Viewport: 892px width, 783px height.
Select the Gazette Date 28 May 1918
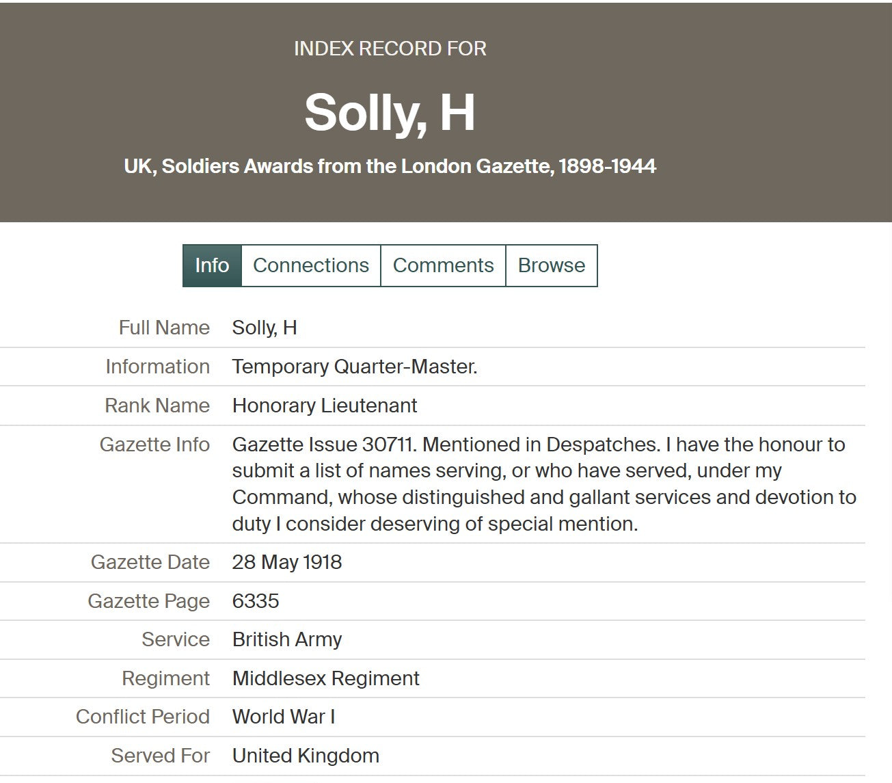coord(288,562)
